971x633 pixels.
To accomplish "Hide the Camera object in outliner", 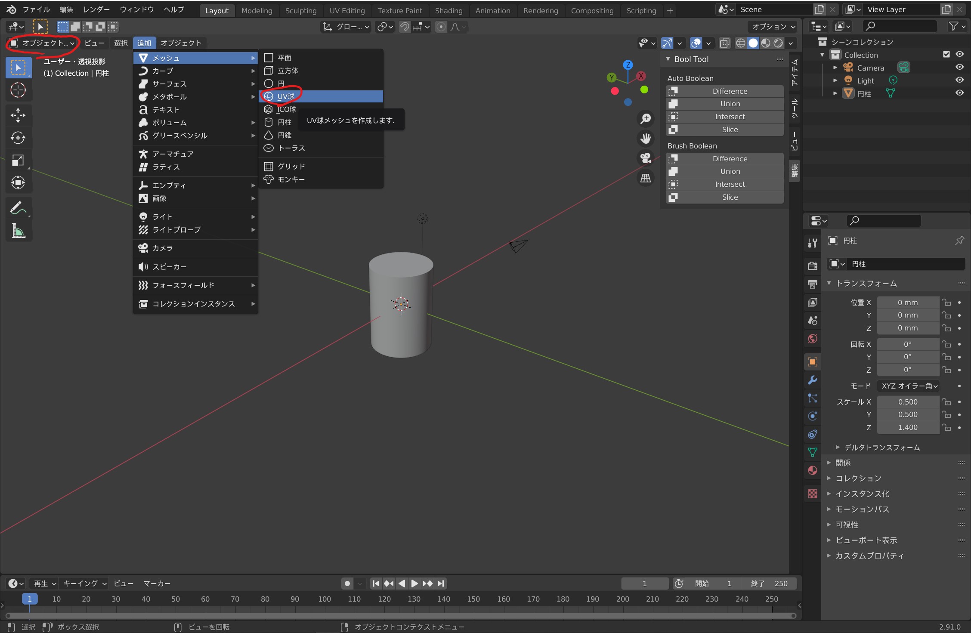I will (959, 67).
